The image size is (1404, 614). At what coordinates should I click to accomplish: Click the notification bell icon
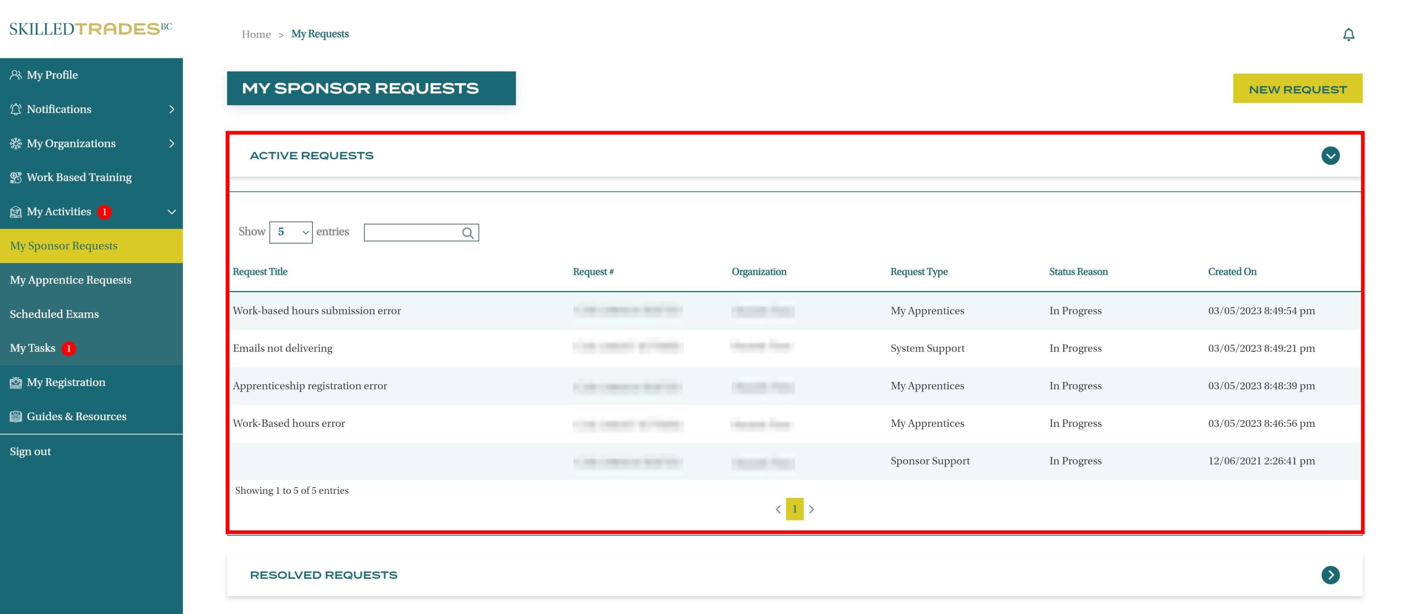pos(1348,34)
